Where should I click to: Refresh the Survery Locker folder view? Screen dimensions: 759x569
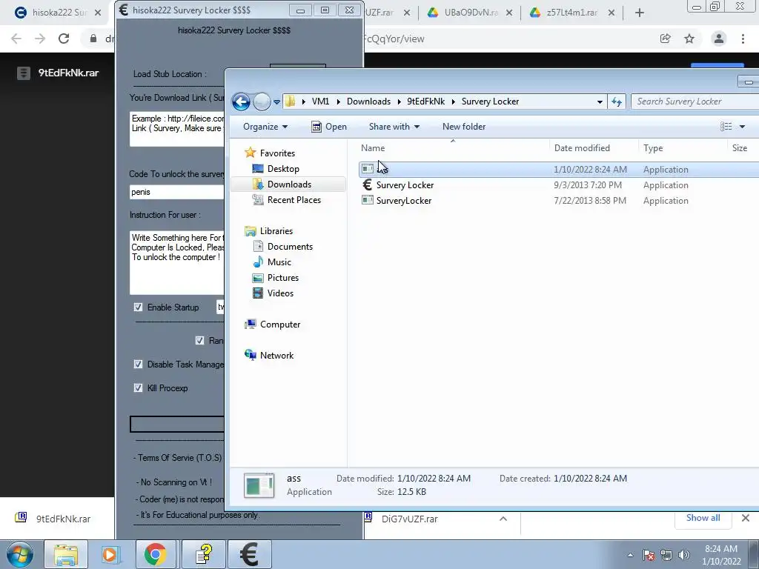click(x=616, y=102)
